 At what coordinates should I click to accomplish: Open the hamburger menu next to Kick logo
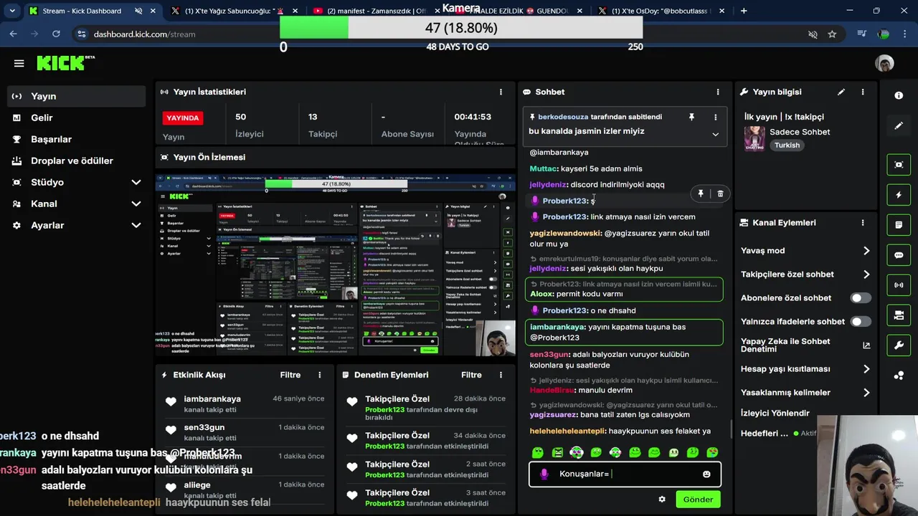pyautogui.click(x=19, y=63)
